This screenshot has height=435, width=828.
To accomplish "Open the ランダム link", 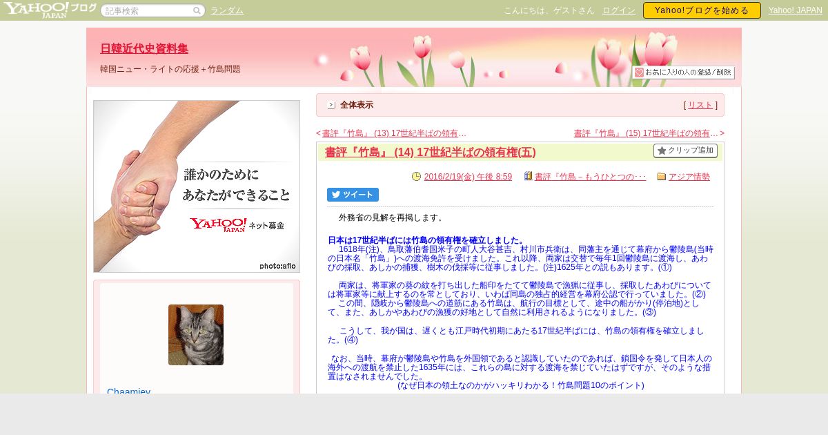I will 227,10.
